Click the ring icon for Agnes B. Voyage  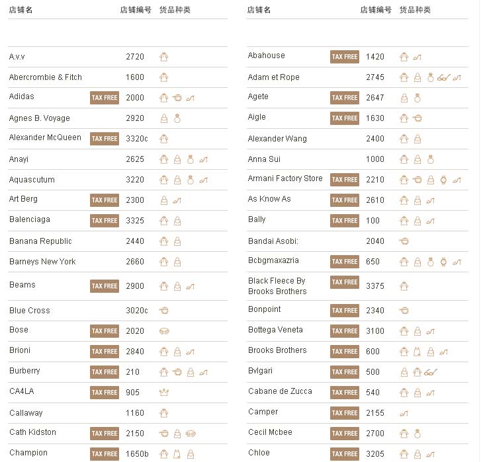(x=177, y=118)
